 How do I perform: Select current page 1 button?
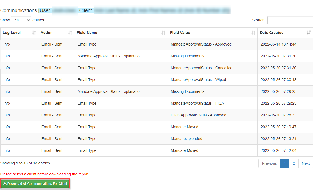pos(285,163)
